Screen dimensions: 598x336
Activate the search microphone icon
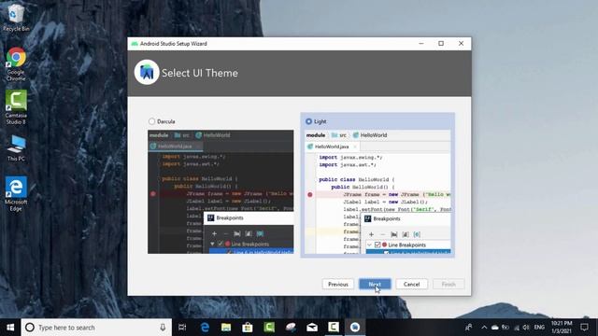[163, 328]
